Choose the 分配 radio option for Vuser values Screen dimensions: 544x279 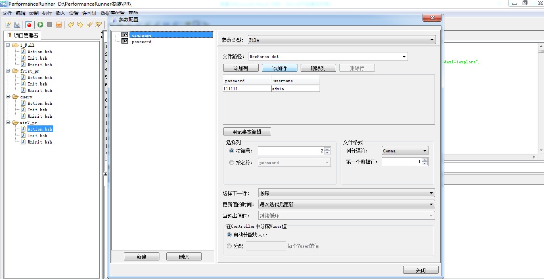229,246
